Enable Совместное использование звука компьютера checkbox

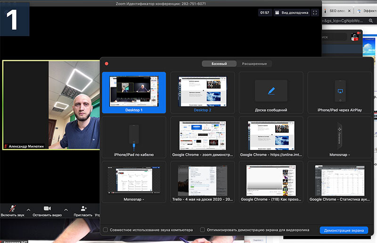click(x=106, y=230)
